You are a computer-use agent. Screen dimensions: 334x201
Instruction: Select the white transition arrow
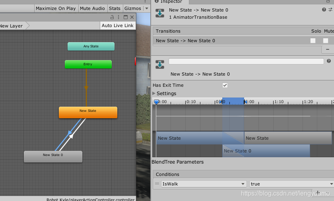pyautogui.click(x=72, y=136)
